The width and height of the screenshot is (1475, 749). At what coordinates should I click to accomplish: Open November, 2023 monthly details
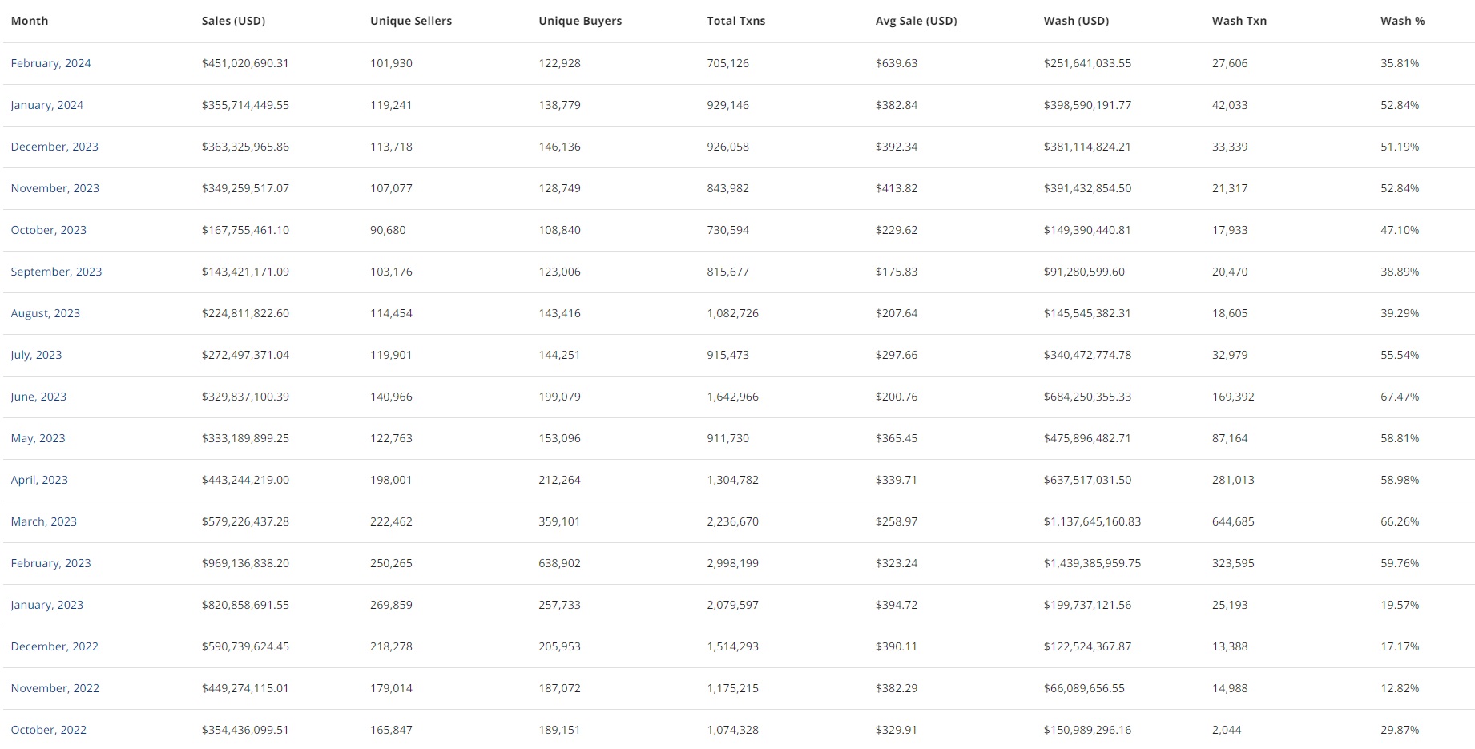click(x=54, y=188)
